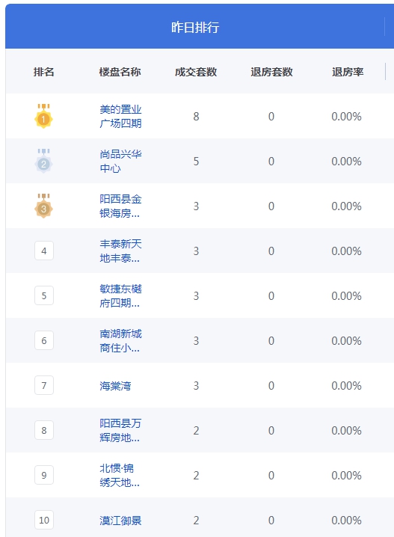
Task: Open the 丰泰新天地 listing link
Action: tap(120, 251)
